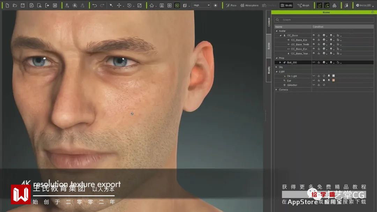Screen dimensions: 377x212
Task: Click the Export arrow icon in the toolbar
Action: click(47, 5)
